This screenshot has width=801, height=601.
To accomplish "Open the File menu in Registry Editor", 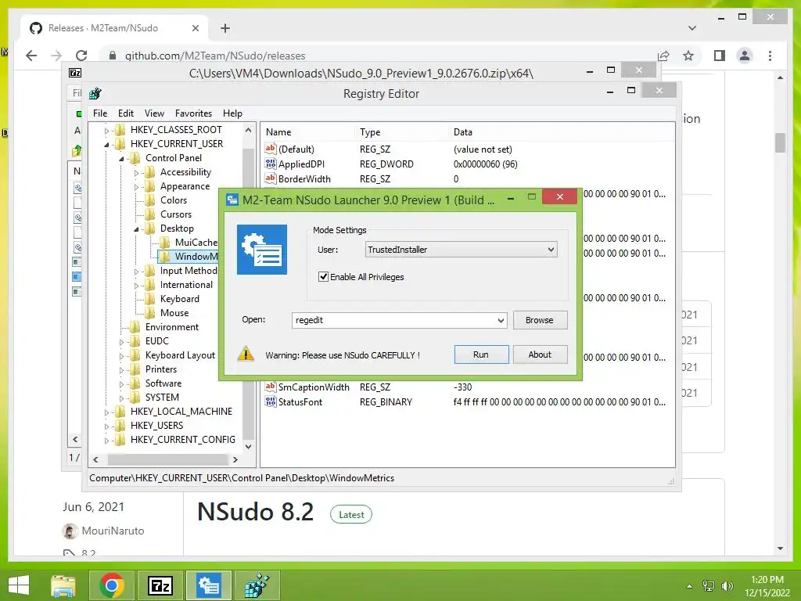I will coord(100,113).
